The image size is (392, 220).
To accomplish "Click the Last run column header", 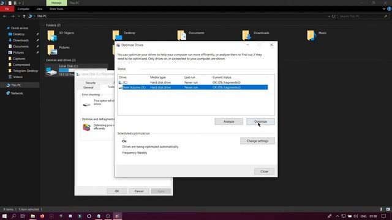I will (x=189, y=78).
